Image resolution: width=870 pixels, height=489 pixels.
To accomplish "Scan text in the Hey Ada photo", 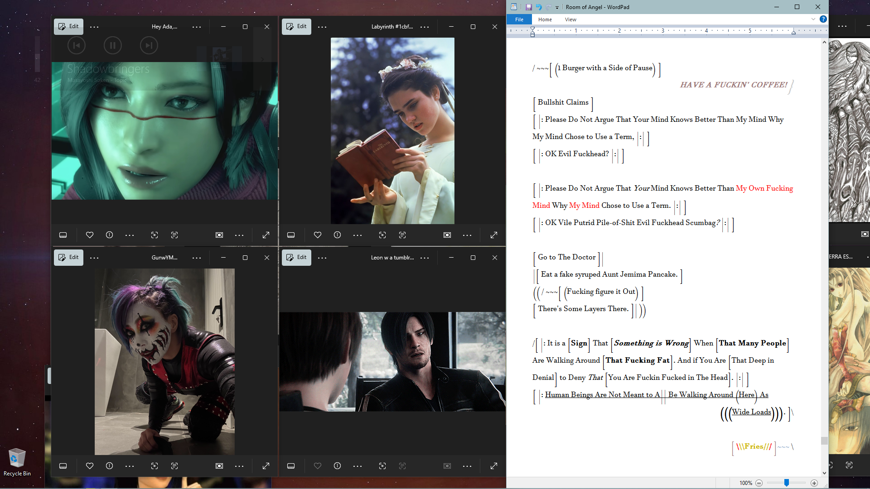I will pyautogui.click(x=174, y=235).
